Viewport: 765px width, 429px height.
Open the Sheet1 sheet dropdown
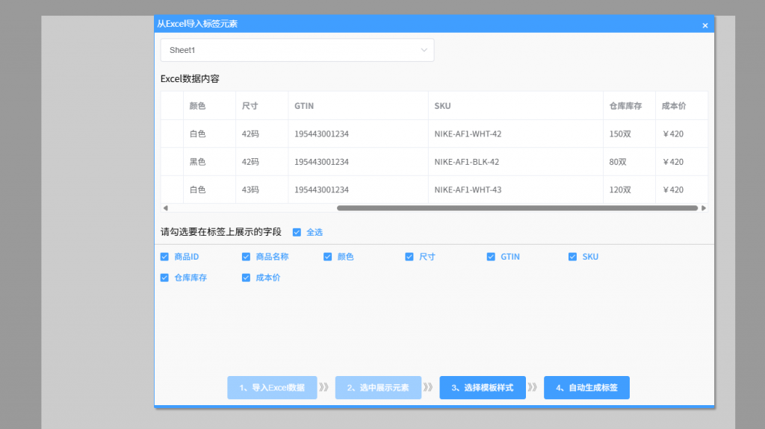tap(297, 50)
